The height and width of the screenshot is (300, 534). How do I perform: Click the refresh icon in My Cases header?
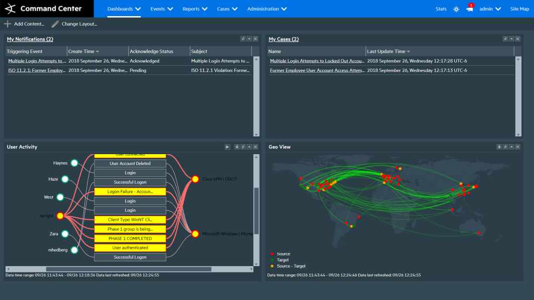pyautogui.click(x=505, y=39)
